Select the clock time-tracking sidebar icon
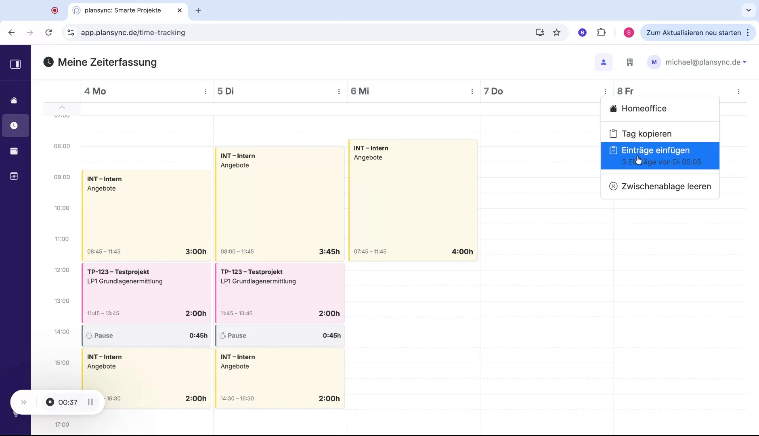Viewport: 759px width, 436px height. (x=14, y=126)
